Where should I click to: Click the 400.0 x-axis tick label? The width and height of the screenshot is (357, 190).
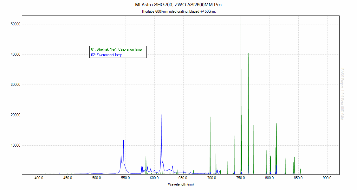[39, 178]
